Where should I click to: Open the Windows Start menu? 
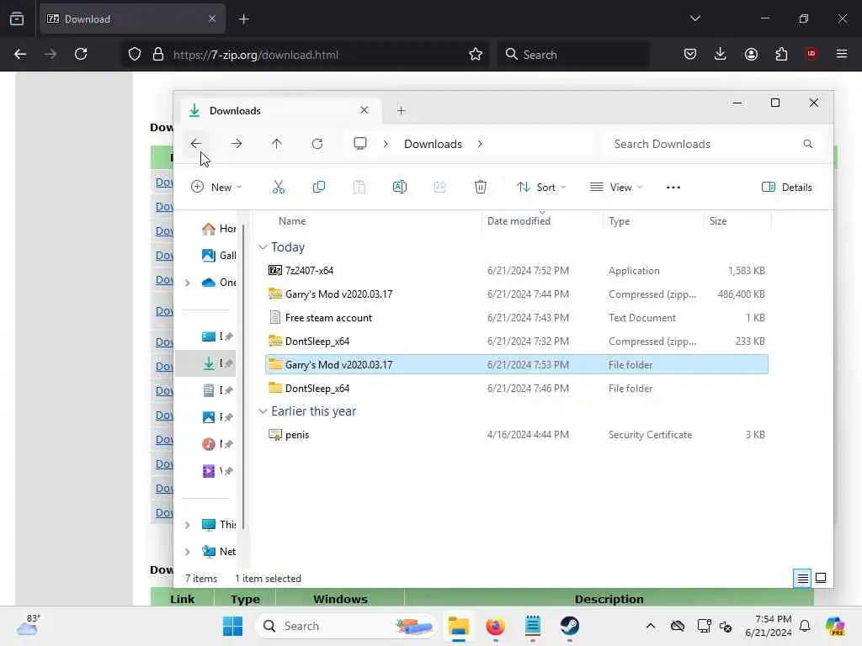coord(232,626)
